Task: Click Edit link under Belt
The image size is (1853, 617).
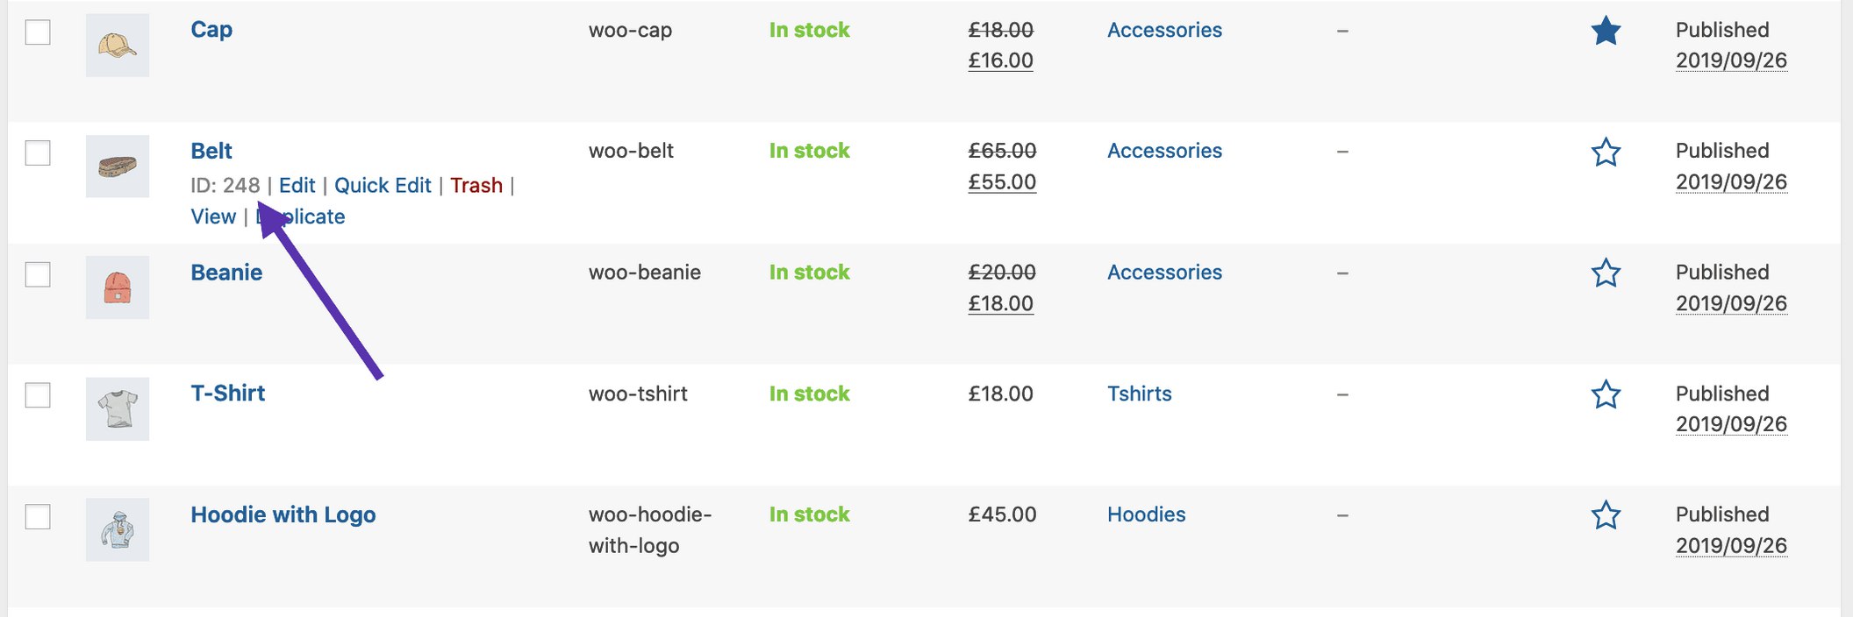Action: (x=297, y=186)
